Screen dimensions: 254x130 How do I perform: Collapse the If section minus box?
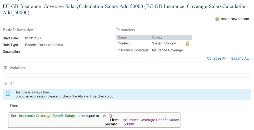coord(6,84)
